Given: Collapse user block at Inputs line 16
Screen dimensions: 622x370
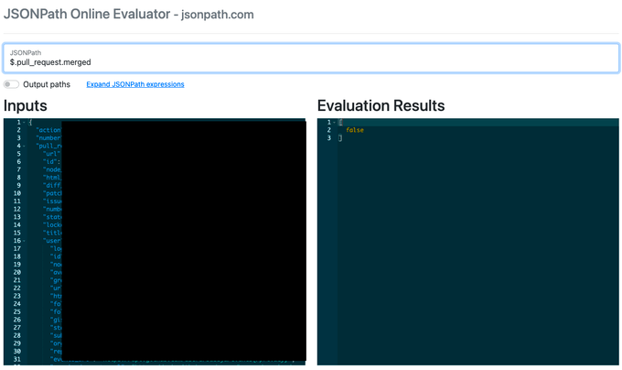Looking at the screenshot, I should point(25,241).
